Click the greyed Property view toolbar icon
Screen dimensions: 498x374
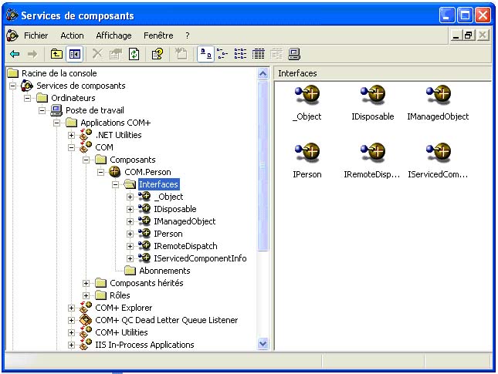276,54
